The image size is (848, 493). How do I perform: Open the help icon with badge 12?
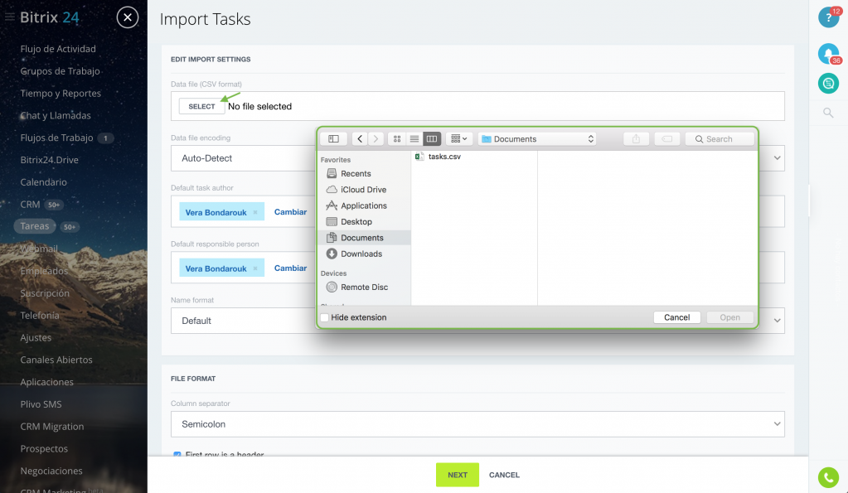pyautogui.click(x=829, y=17)
